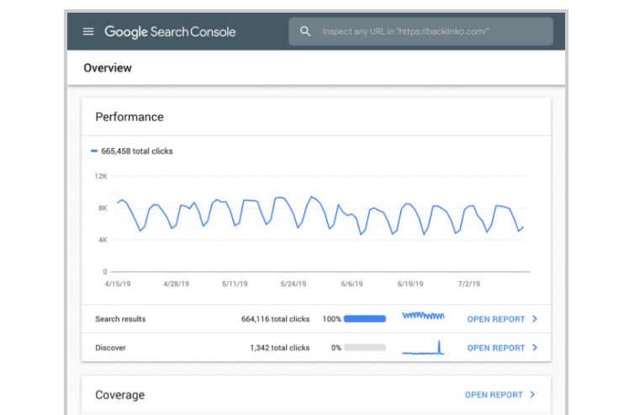Click the 6/19/19 date on chart axis

[x=410, y=284]
